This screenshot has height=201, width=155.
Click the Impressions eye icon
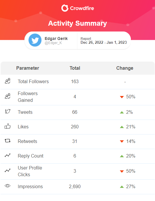pos(8,186)
